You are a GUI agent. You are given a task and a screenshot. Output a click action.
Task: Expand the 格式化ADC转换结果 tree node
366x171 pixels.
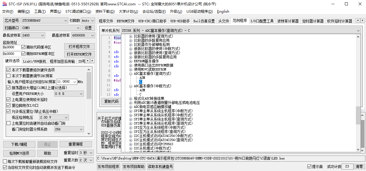click(x=131, y=98)
